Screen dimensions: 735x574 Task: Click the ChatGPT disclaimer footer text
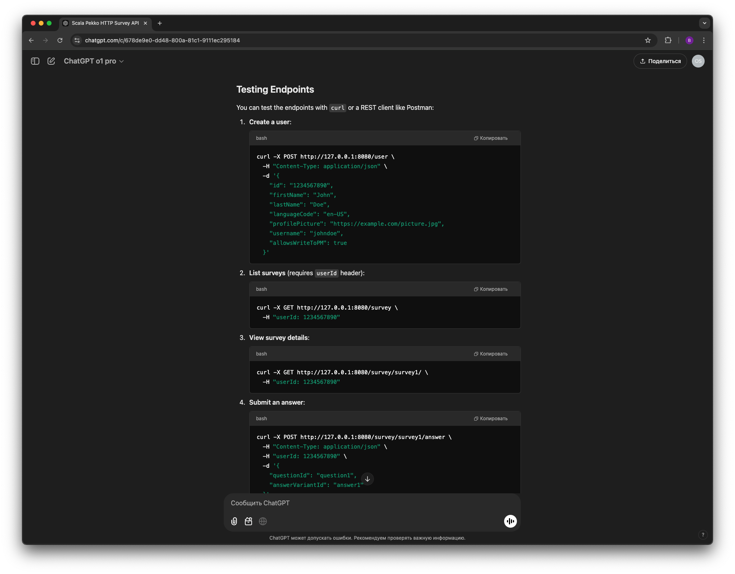click(367, 538)
